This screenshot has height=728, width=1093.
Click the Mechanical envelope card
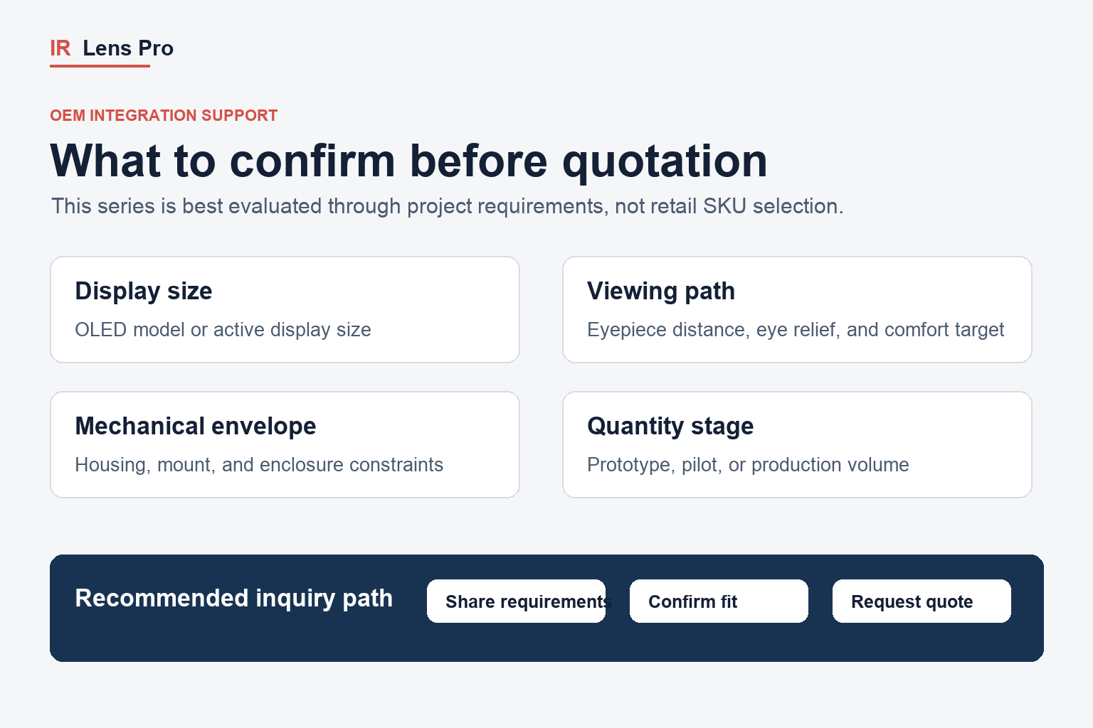coord(285,444)
